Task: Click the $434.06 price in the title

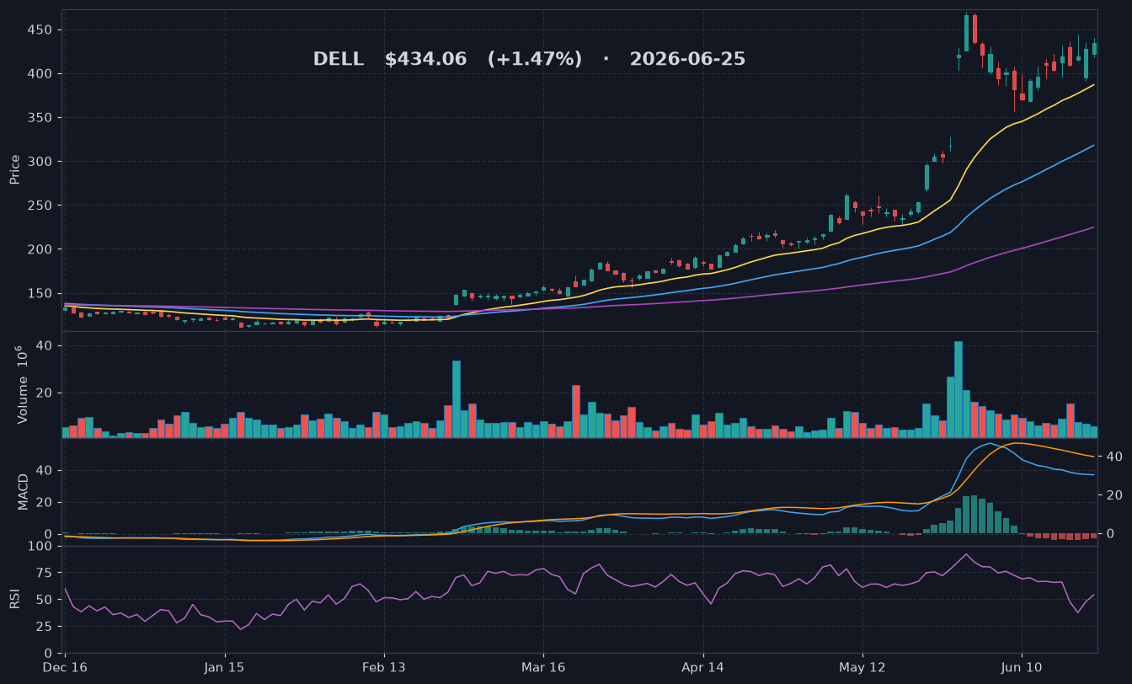Action: (x=425, y=60)
